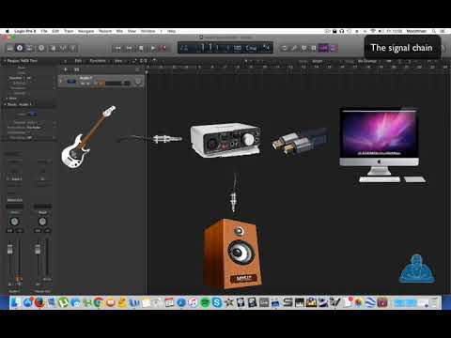Open the Track menu
Viewport: 451px width, 338px height.
(x=69, y=31)
